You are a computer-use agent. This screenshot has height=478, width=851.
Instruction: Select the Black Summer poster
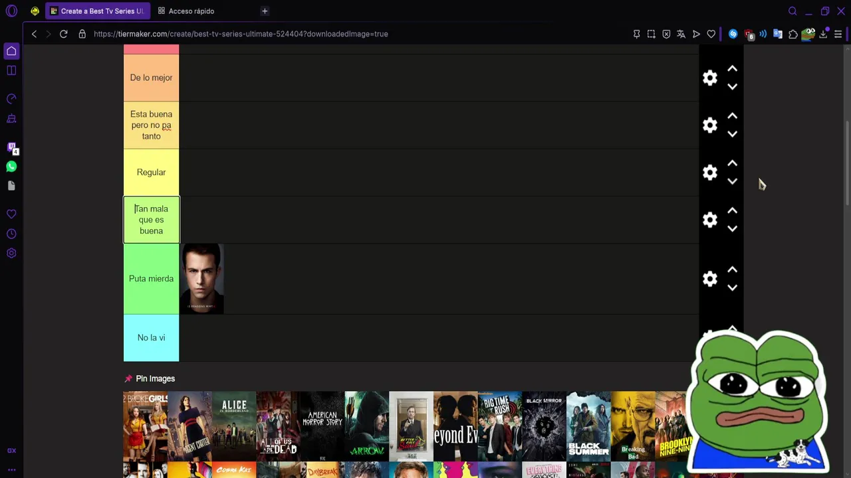click(x=588, y=426)
